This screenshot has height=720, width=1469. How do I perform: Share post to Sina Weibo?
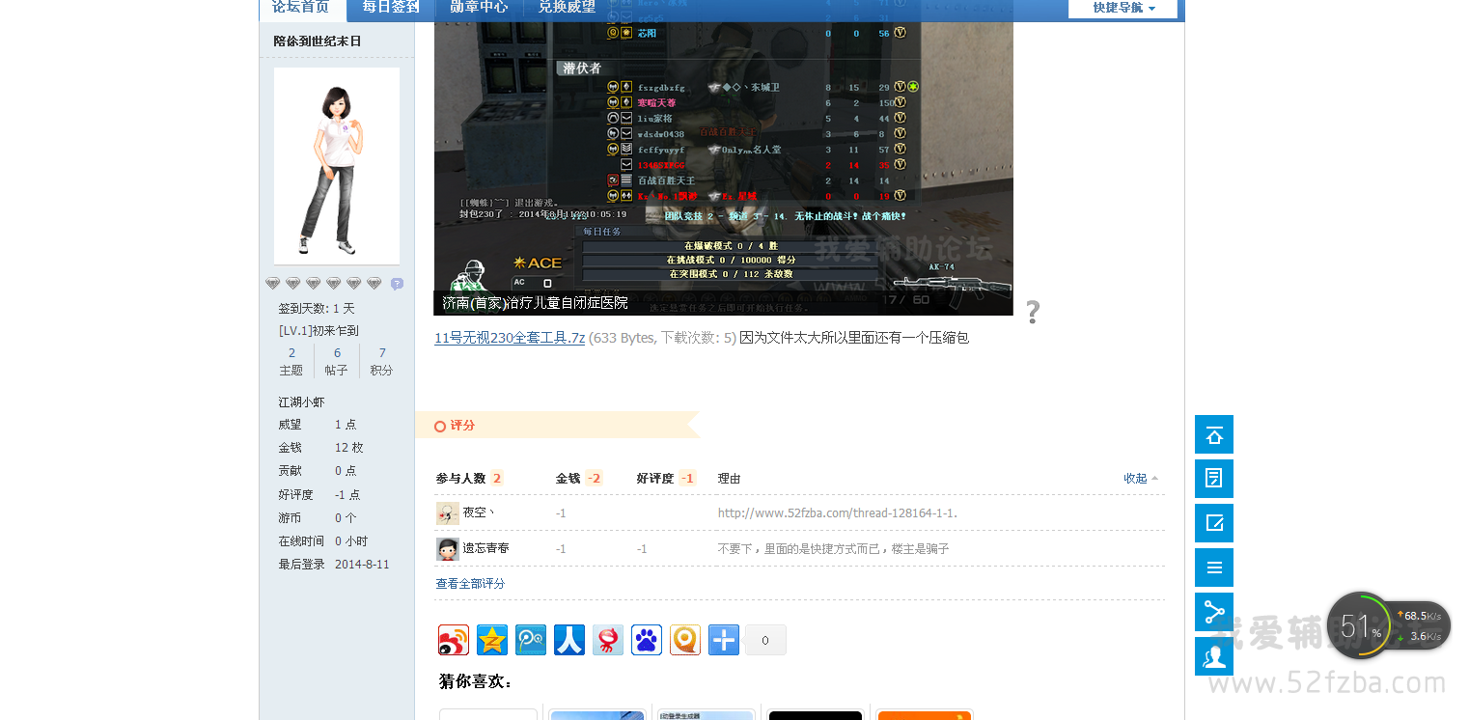[x=454, y=640]
